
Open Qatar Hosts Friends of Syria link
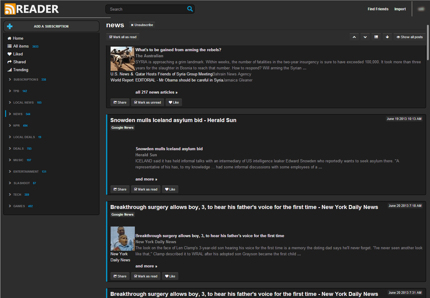(174, 74)
